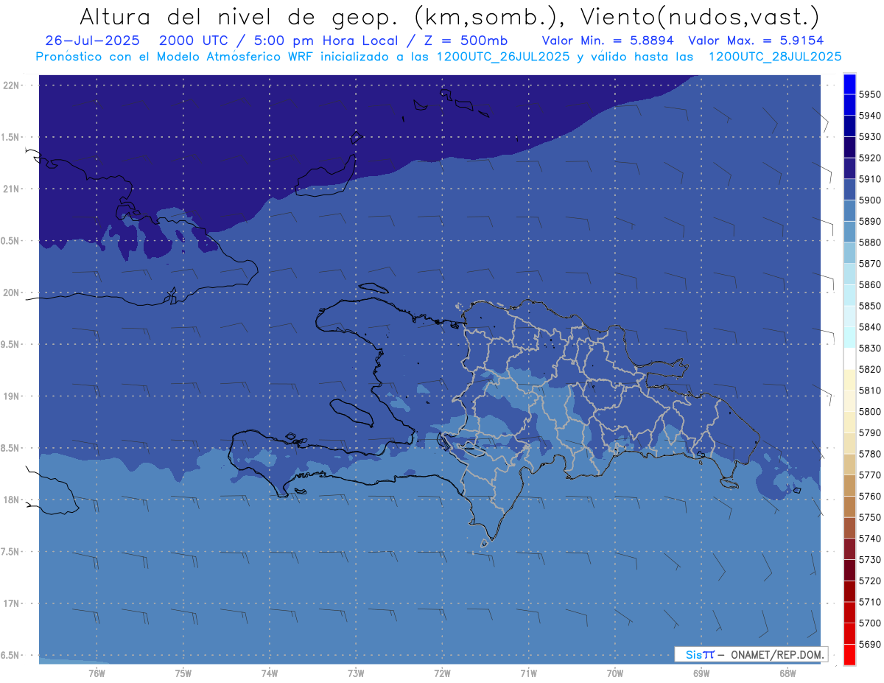Pick the bright blue swatch above 5950
The height and width of the screenshot is (683, 884).
coord(849,84)
